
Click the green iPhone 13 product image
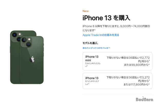click(x=27, y=57)
